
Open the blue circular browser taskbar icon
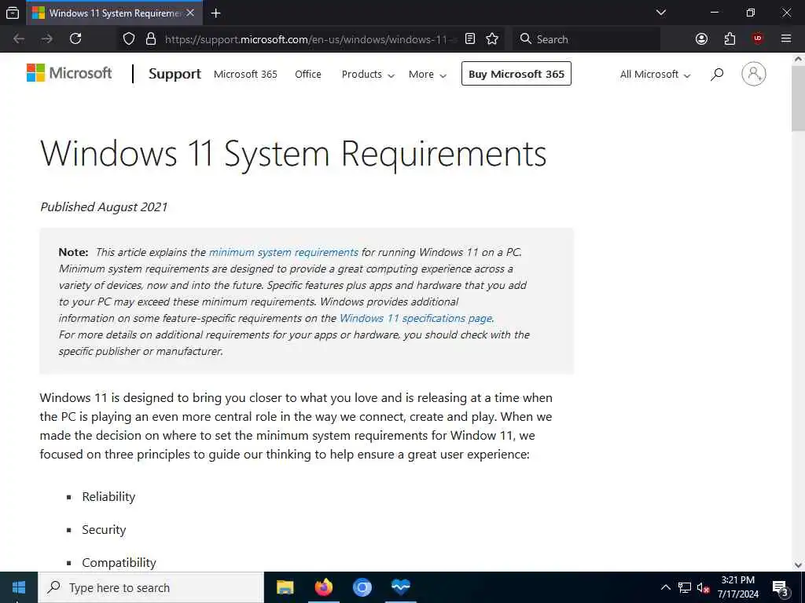click(362, 587)
